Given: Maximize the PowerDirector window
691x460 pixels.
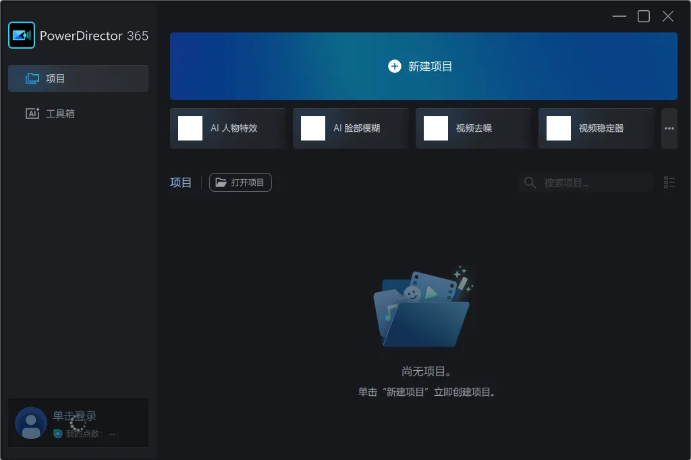Looking at the screenshot, I should (644, 16).
